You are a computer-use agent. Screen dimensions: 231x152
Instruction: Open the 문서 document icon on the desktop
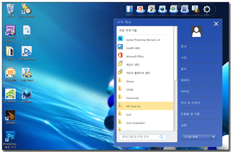click(27, 32)
